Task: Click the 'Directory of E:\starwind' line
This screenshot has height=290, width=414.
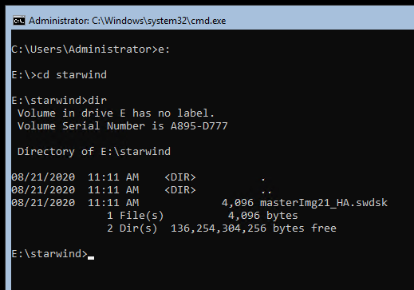Action: coord(94,152)
